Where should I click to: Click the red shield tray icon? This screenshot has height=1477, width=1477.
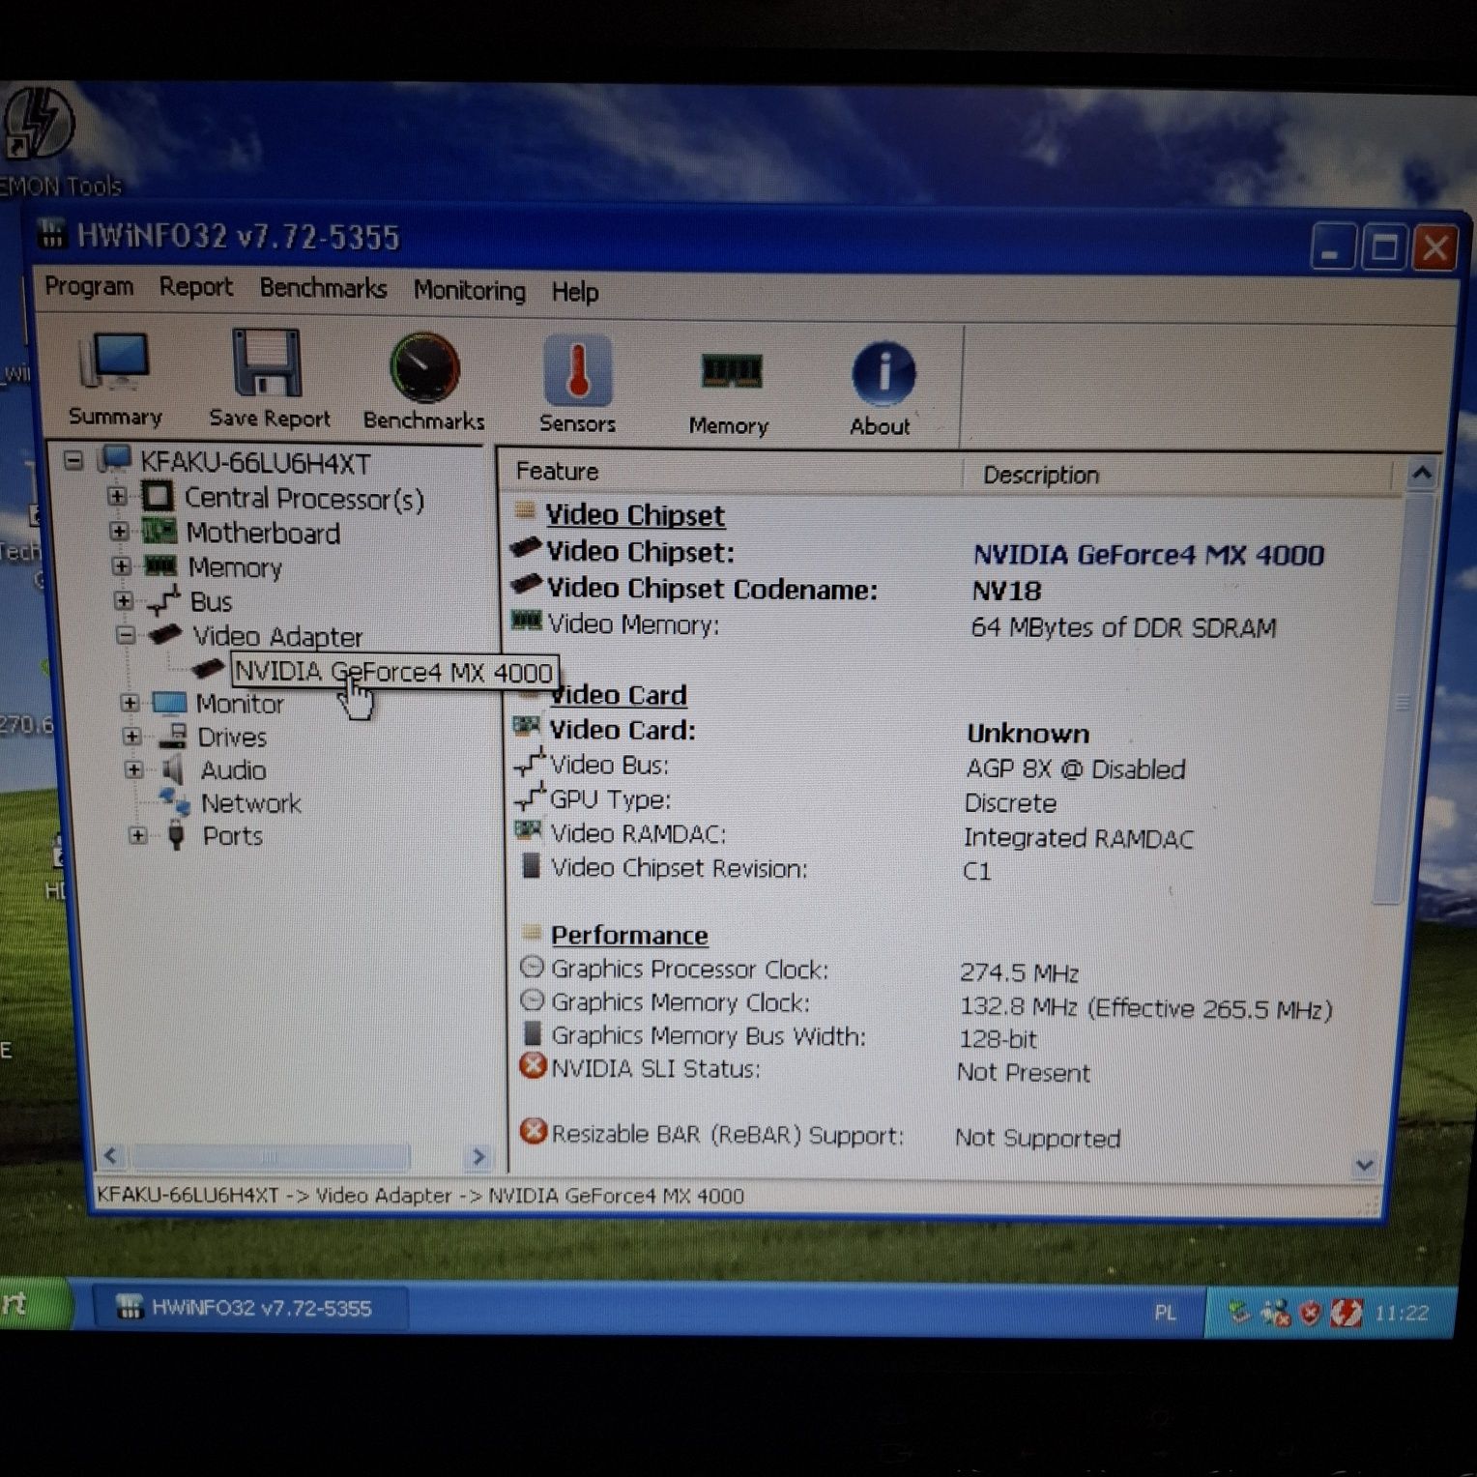(1311, 1313)
